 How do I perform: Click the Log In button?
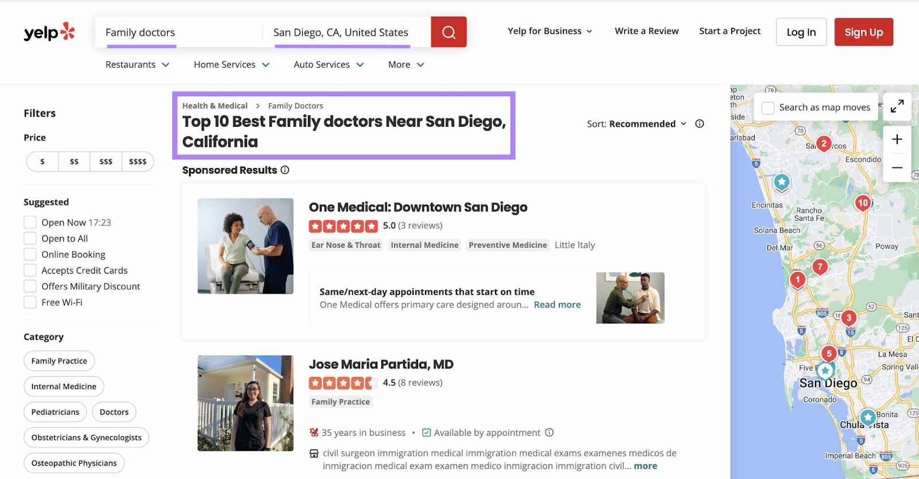pos(801,32)
